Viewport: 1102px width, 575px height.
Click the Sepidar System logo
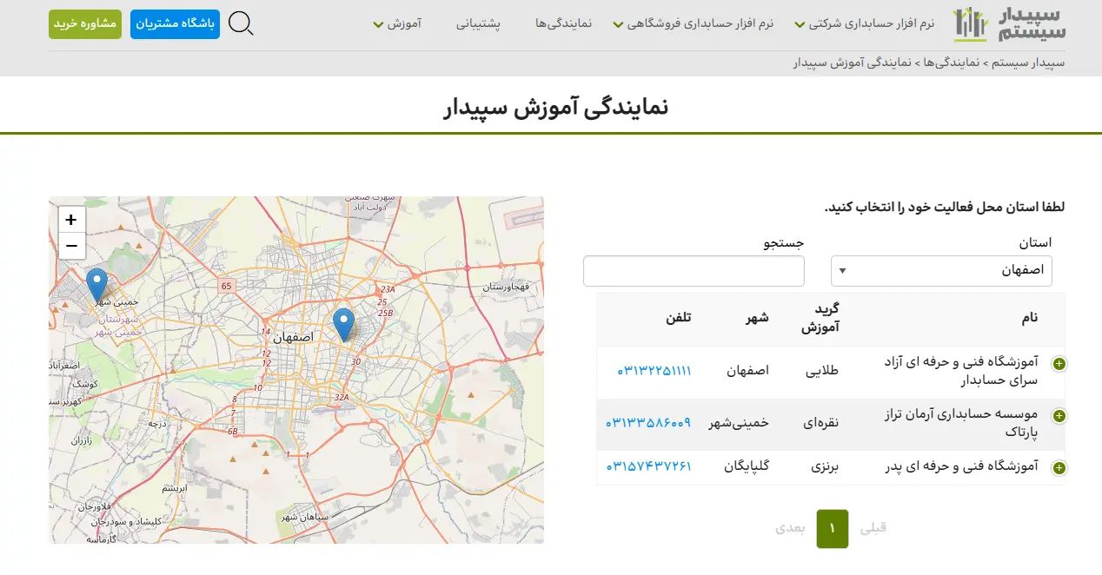click(1009, 24)
